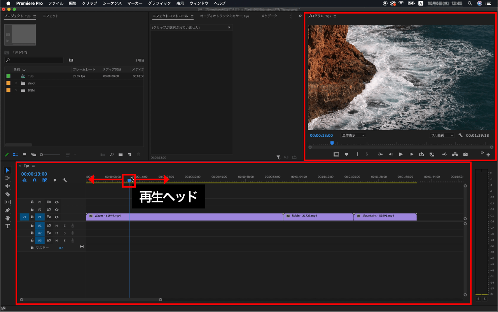Open the Button Editor plus icon
The image size is (498, 312).
click(x=488, y=155)
